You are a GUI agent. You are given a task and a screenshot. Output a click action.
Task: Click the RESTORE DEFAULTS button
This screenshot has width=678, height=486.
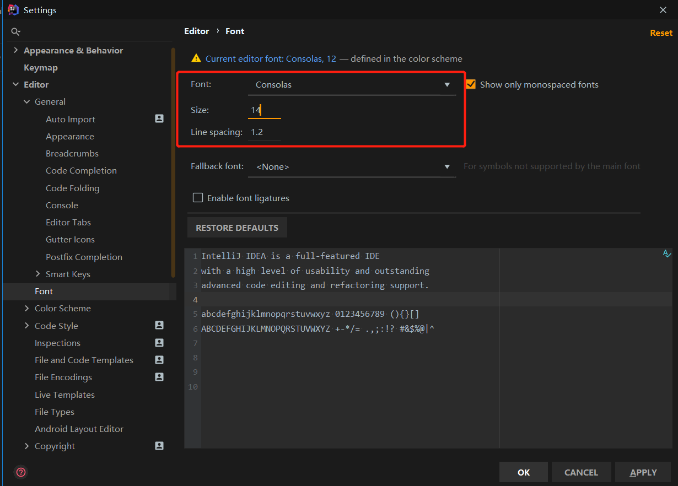click(x=237, y=228)
